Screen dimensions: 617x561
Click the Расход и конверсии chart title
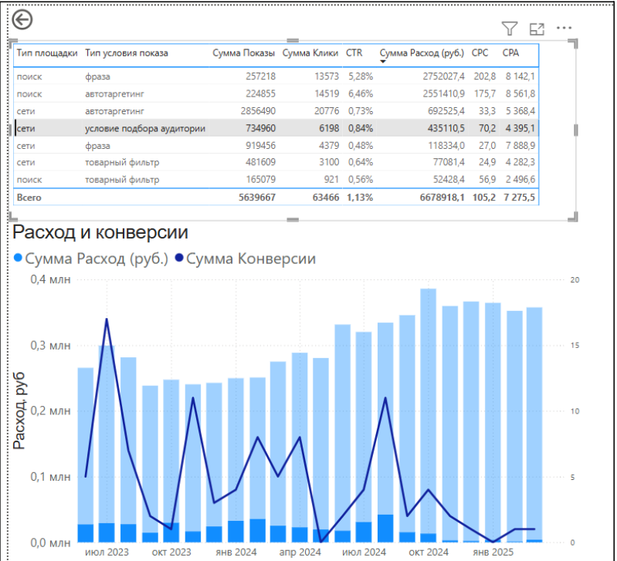(x=100, y=233)
